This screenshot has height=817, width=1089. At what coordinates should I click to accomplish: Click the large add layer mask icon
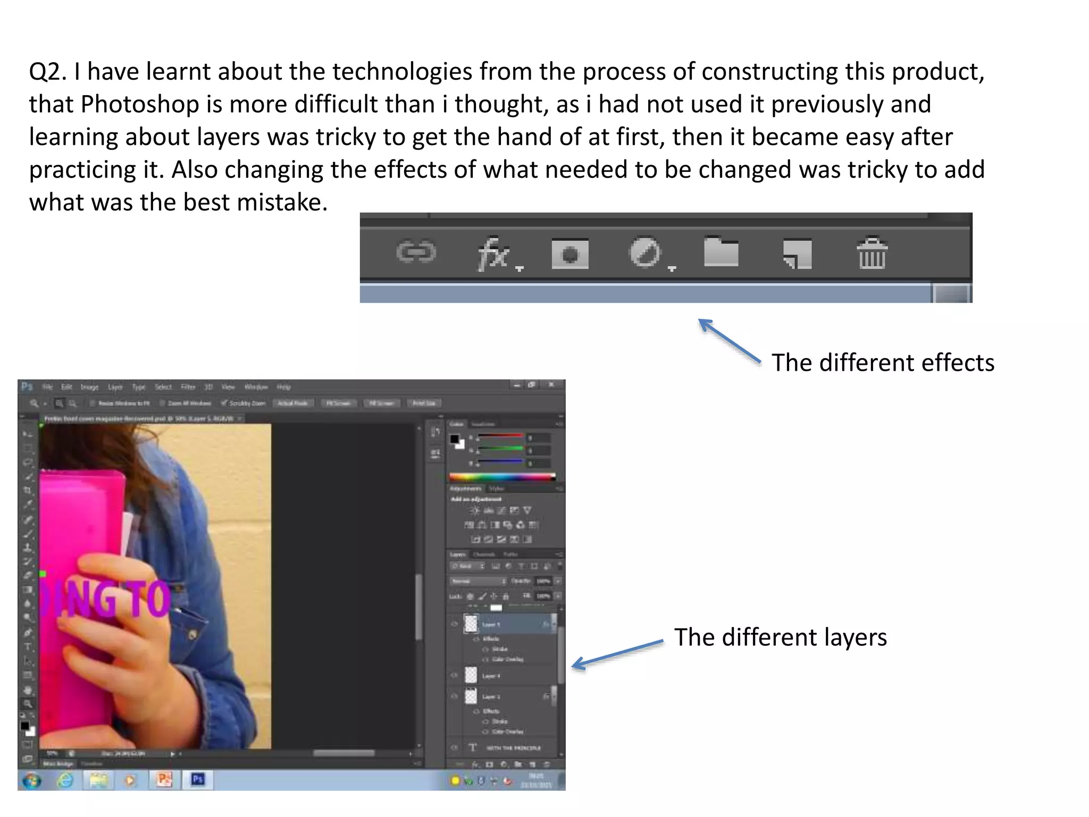click(x=570, y=254)
